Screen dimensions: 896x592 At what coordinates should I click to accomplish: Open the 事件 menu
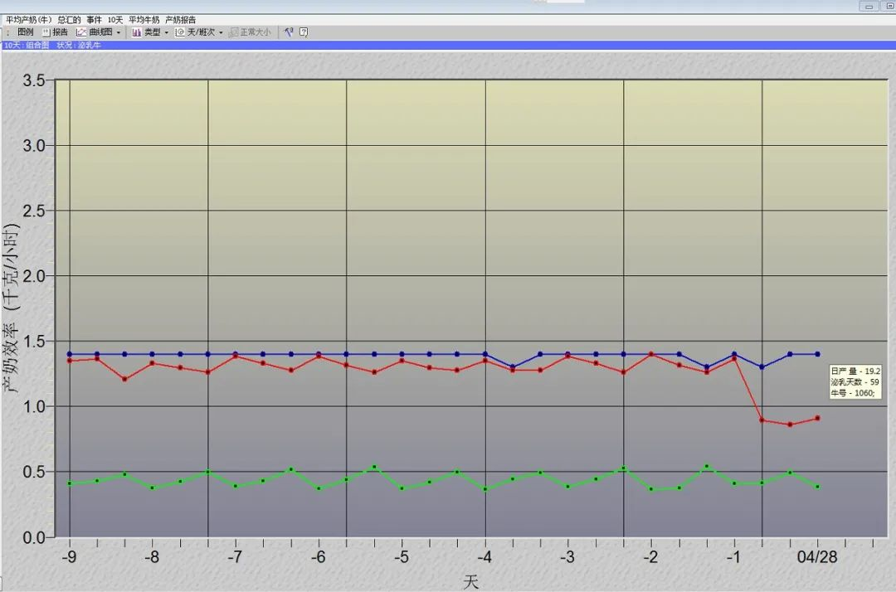coord(95,20)
